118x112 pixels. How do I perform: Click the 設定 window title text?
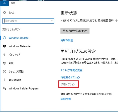tap(13, 3)
